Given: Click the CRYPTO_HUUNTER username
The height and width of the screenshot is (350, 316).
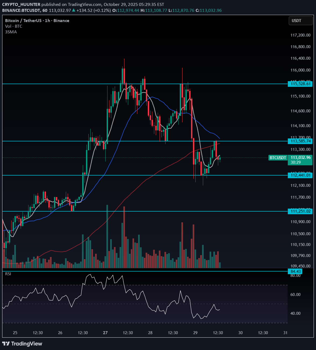Looking at the screenshot, I should pyautogui.click(x=21, y=4).
